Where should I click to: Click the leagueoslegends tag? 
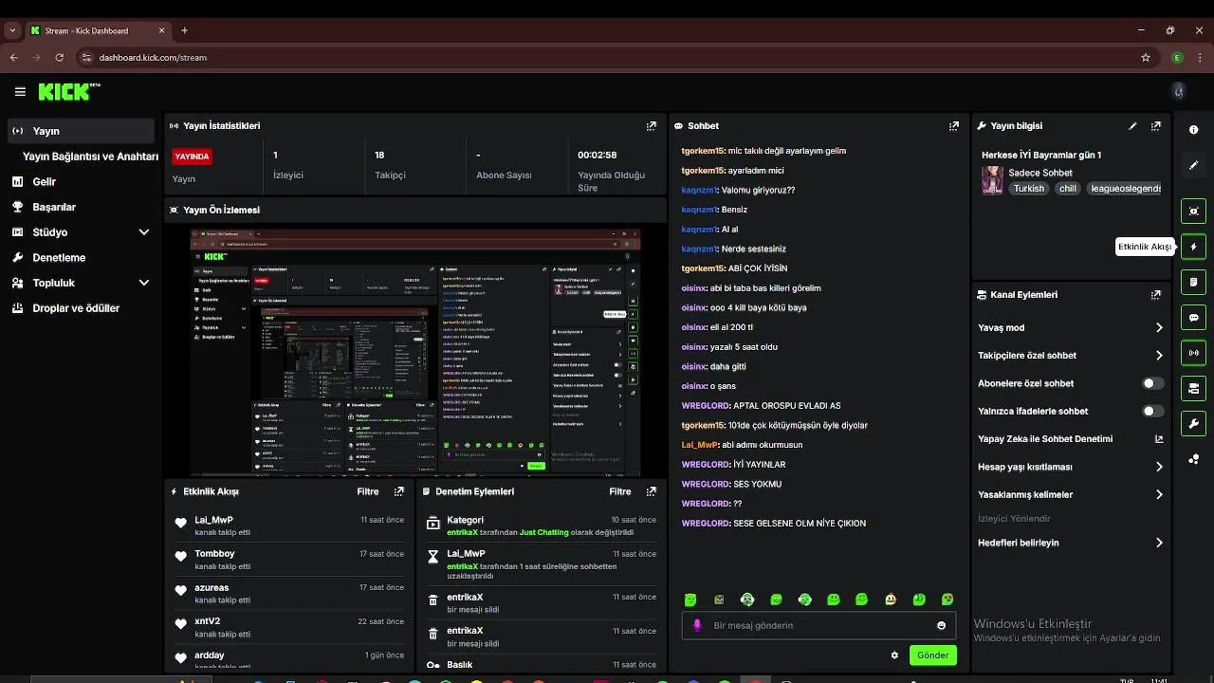(x=1125, y=188)
